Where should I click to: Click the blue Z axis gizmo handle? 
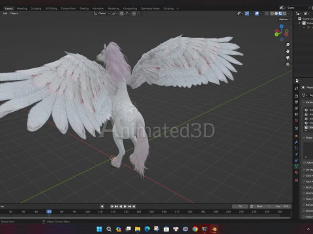coord(282,26)
